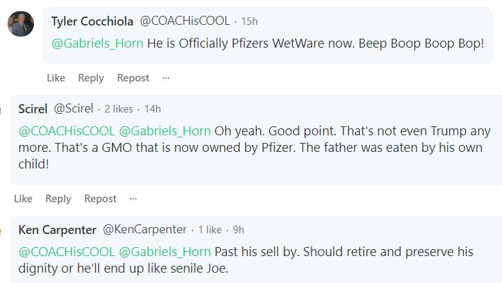This screenshot has height=283, width=502.
Task: Click the @Scirel handle
Action: tap(75, 108)
